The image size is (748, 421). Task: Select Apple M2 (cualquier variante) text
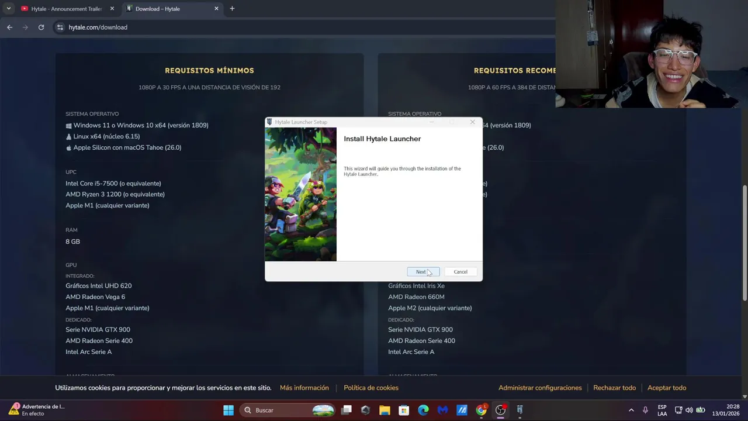coord(430,308)
